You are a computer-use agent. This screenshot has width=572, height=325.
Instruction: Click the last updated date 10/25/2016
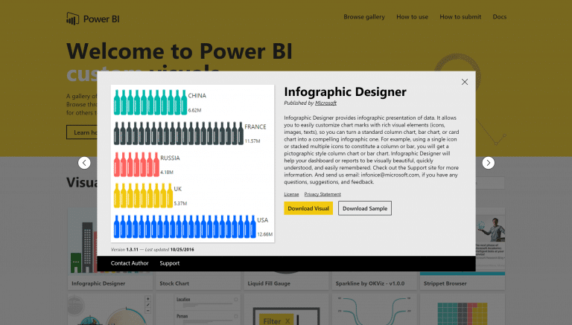point(182,250)
